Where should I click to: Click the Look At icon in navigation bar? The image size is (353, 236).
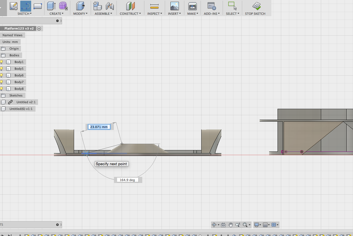click(223, 225)
